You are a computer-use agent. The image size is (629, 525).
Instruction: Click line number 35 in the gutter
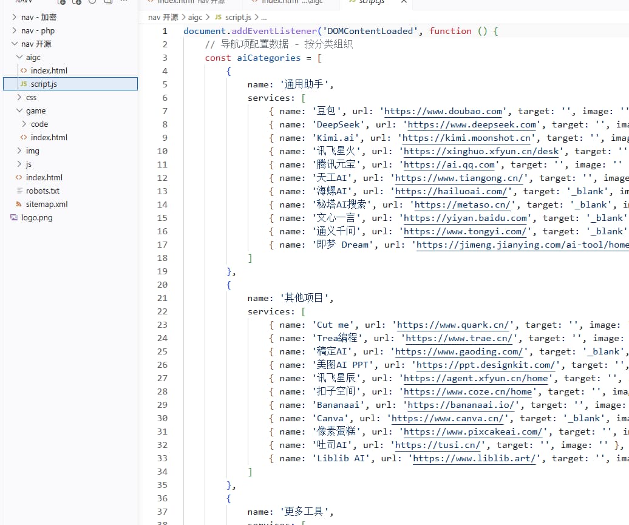click(162, 485)
